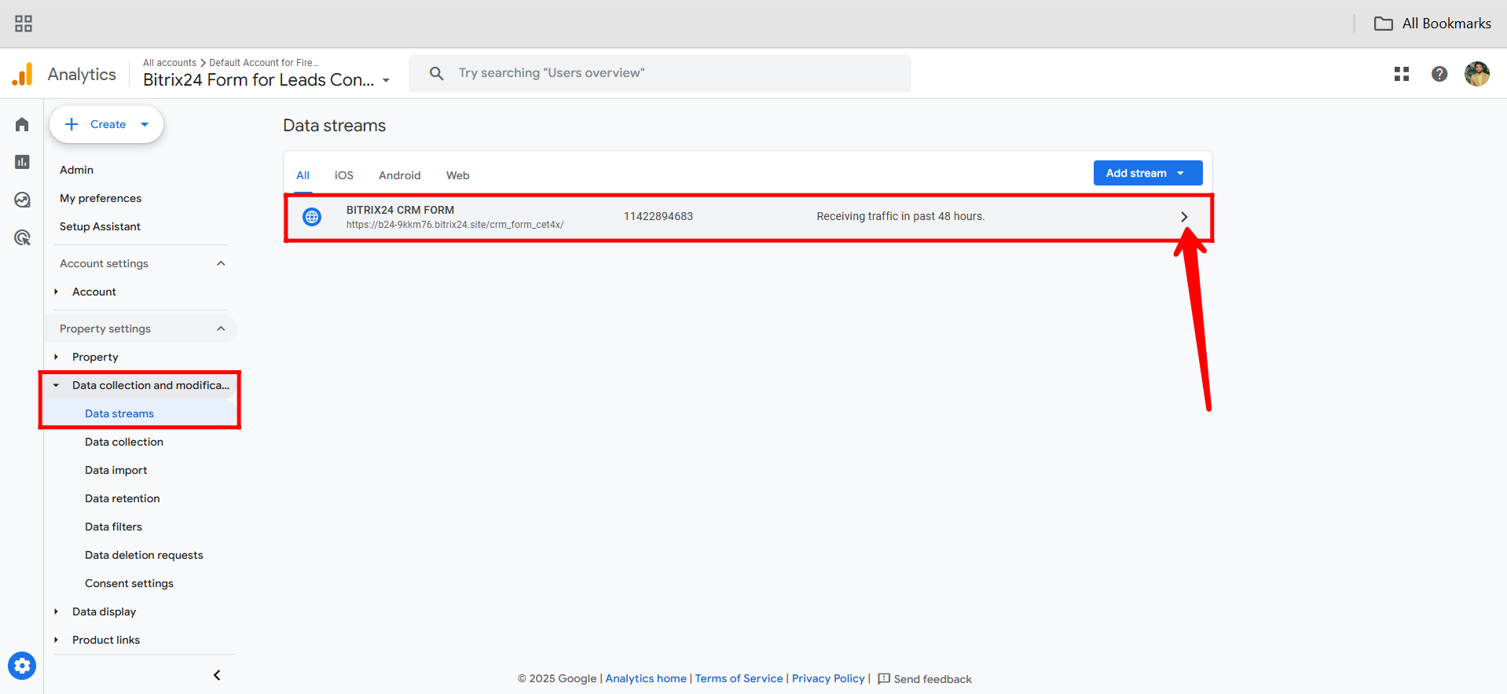Select Data collection in sidebar
This screenshot has width=1507, height=694.
coord(124,442)
